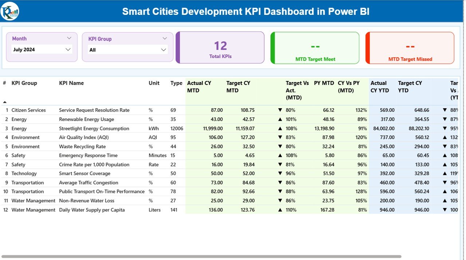Click the circular company logo in the header
Image resolution: width=466 pixels, height=260 pixels.
[10, 11]
